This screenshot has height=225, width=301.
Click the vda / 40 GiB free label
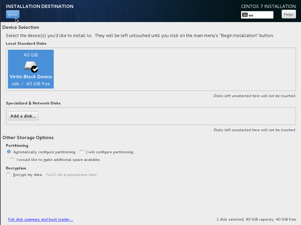(31, 84)
